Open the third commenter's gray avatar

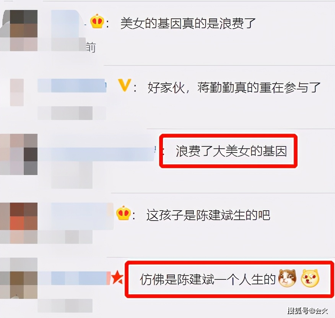pyautogui.click(x=19, y=154)
